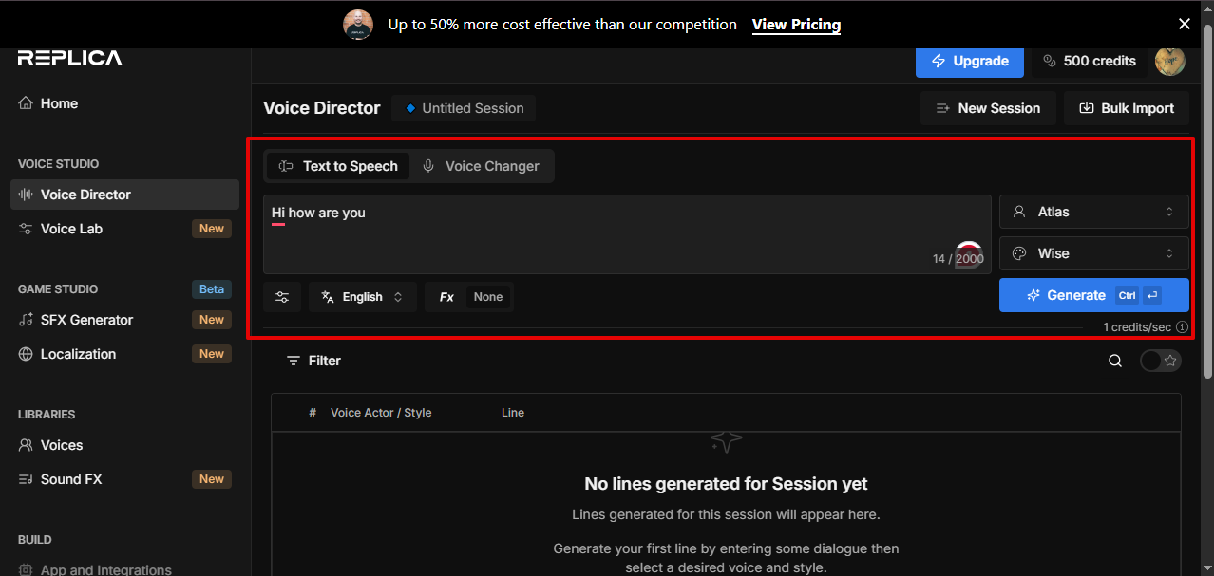Open SFX Generator in sidebar
The height and width of the screenshot is (576, 1214).
coord(86,320)
